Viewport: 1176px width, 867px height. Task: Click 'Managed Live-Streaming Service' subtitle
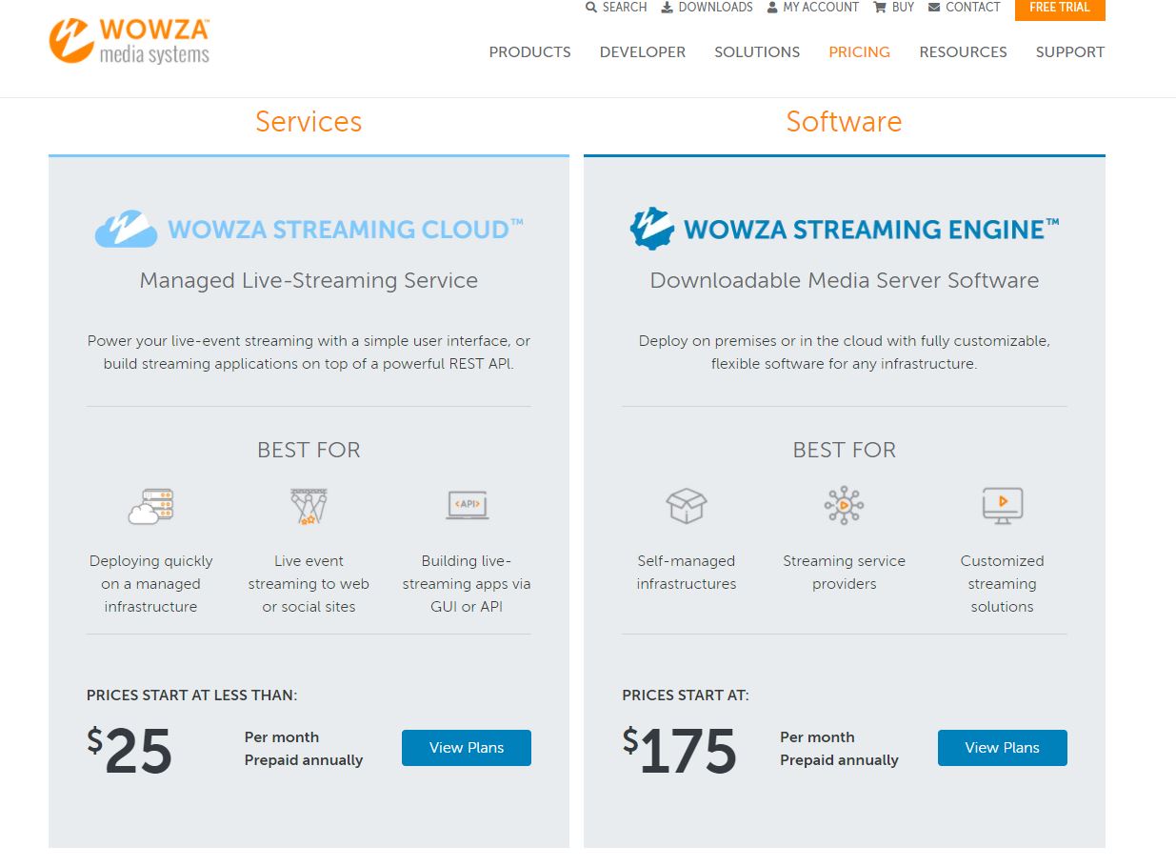point(309,281)
